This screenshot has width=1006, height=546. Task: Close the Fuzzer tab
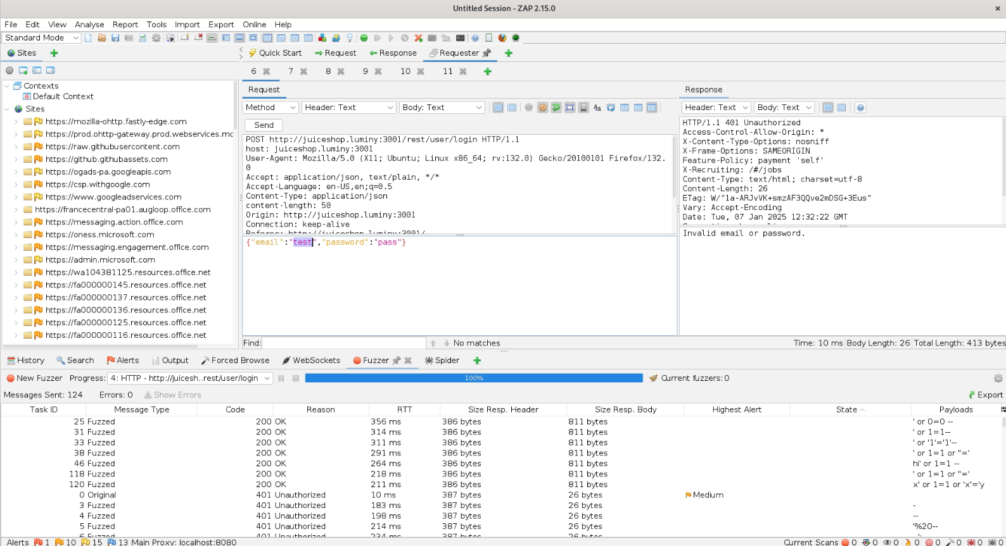(x=408, y=361)
